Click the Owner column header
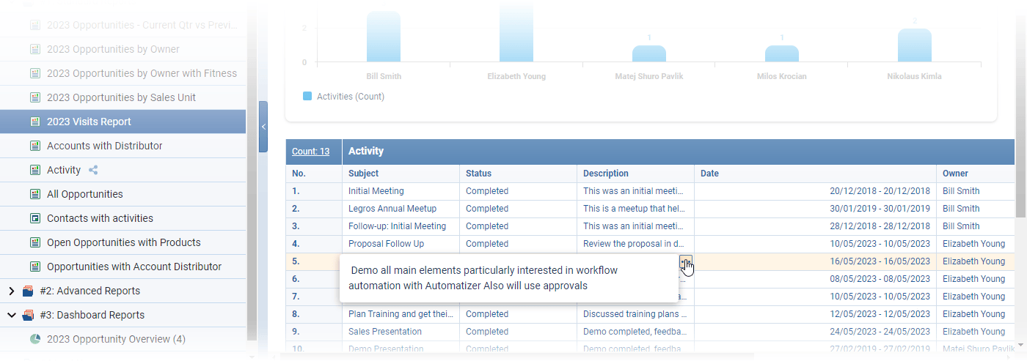 pos(955,174)
